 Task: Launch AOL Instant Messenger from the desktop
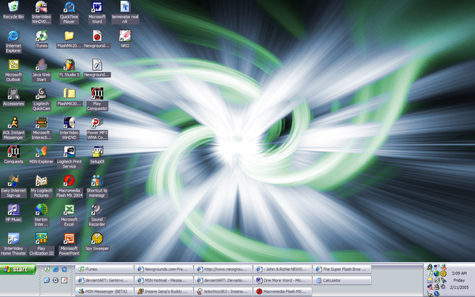[13, 128]
